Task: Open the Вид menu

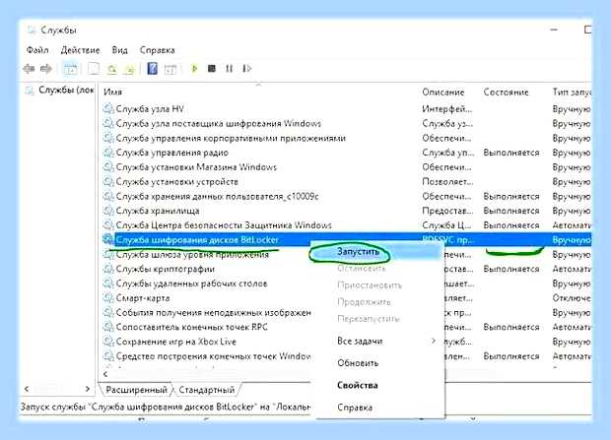Action: (119, 50)
